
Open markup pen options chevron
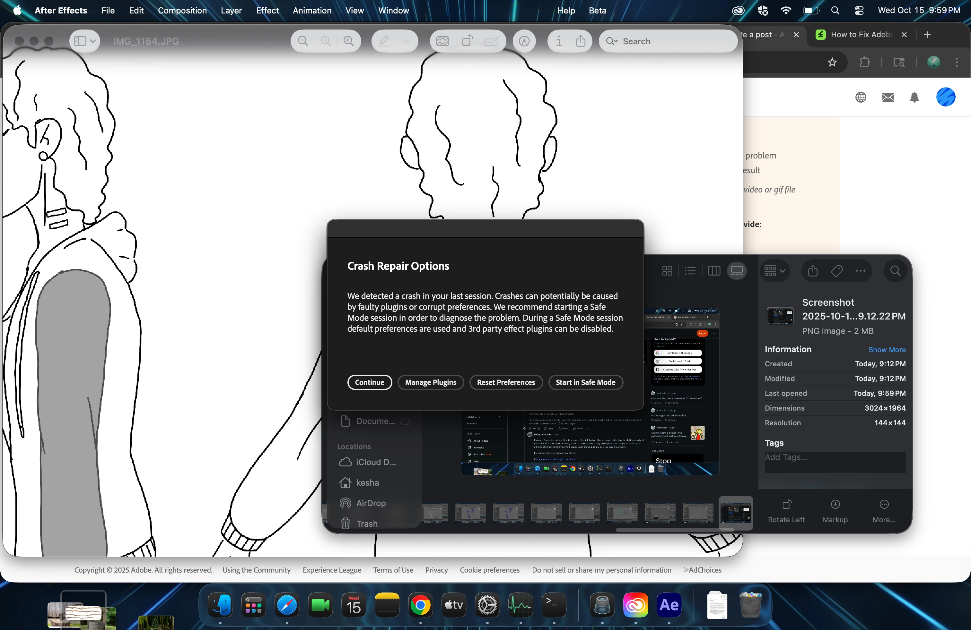pyautogui.click(x=406, y=41)
